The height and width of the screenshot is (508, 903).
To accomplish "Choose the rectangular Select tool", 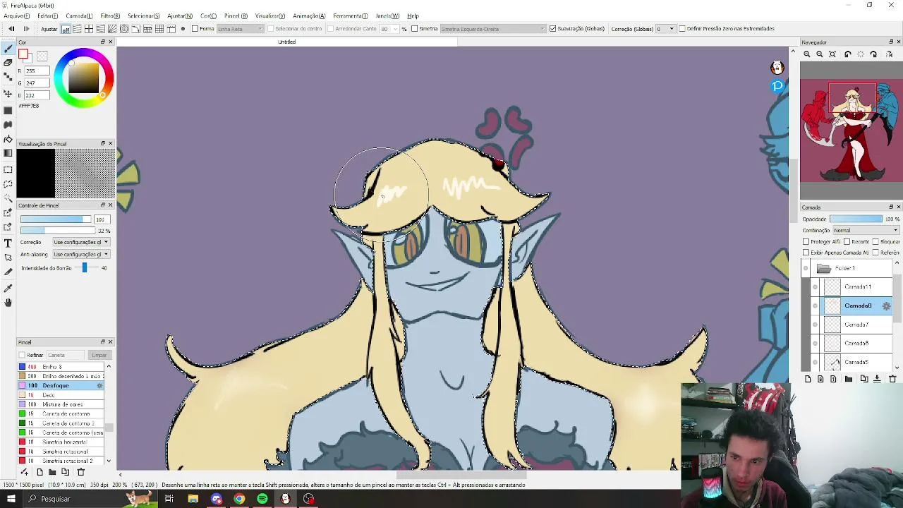I will [8, 170].
